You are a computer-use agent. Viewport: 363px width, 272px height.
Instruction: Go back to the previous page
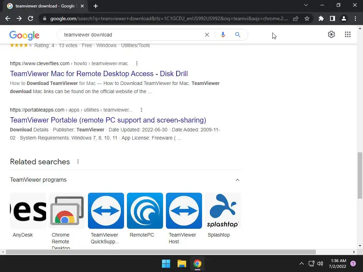point(8,18)
